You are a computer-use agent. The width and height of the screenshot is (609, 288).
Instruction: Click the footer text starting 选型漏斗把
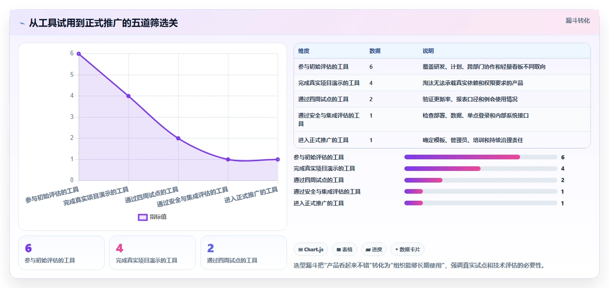[419, 266]
